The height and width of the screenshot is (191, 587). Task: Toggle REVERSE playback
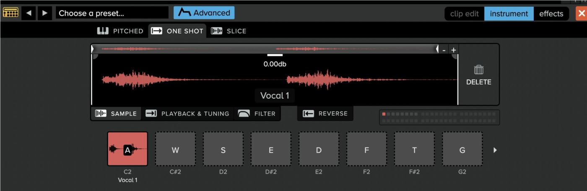pyautogui.click(x=325, y=114)
